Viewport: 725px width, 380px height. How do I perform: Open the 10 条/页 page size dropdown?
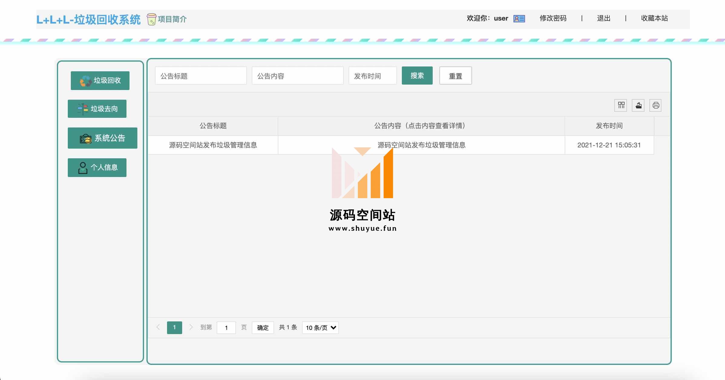pos(320,328)
